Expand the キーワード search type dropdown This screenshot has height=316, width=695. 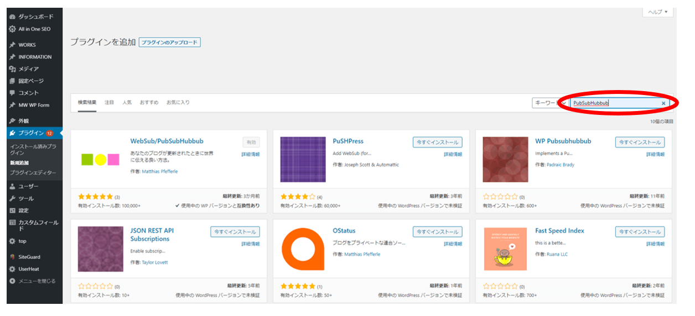pos(549,103)
